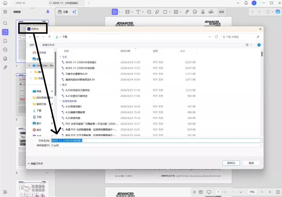Select the signature tool
Image resolution: width=282 pixels, height=197 pixels.
pos(211,12)
